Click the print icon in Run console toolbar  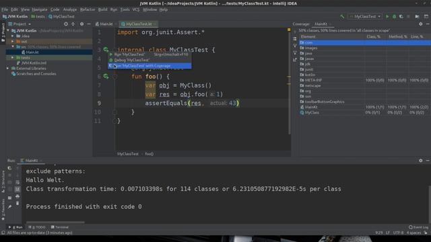point(18,196)
